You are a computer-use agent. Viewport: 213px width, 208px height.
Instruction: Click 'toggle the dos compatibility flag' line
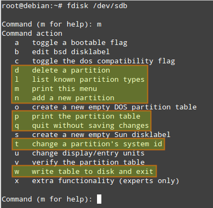click(95, 61)
